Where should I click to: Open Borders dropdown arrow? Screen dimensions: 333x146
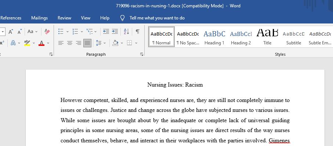(136, 43)
